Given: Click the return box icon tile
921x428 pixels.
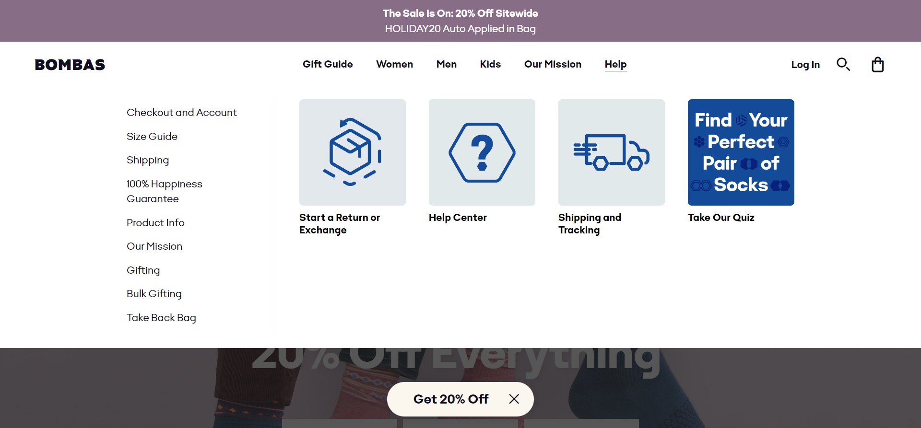Looking at the screenshot, I should click(352, 152).
